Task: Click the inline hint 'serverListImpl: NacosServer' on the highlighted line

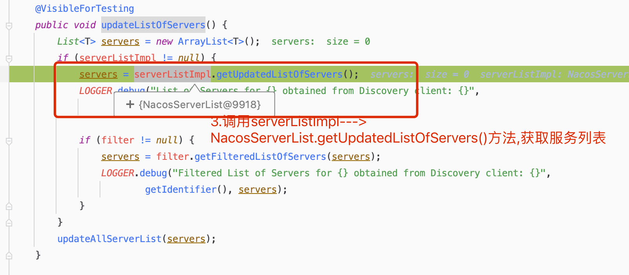Action: click(x=554, y=74)
